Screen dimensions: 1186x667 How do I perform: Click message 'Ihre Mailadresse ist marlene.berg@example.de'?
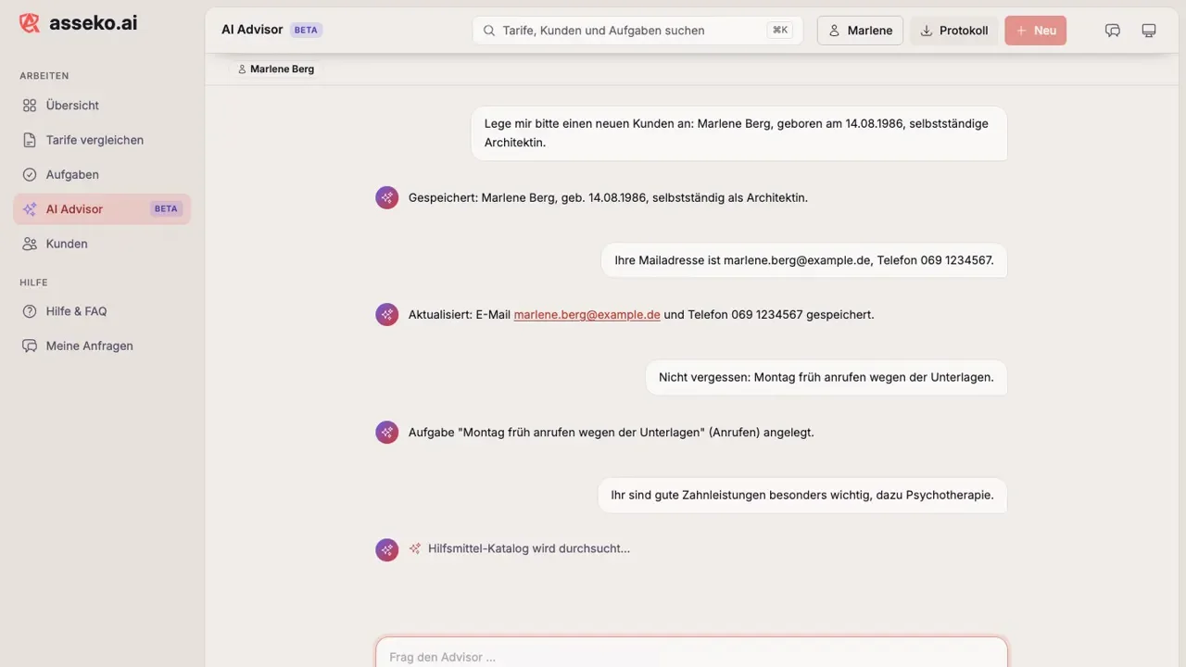(804, 260)
